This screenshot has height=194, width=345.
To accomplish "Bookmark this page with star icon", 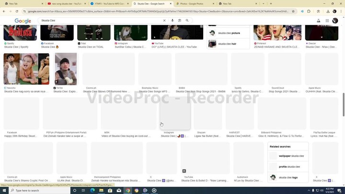I will 293,11.
